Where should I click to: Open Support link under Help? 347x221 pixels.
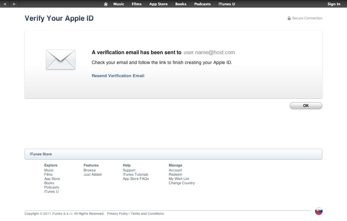point(129,170)
